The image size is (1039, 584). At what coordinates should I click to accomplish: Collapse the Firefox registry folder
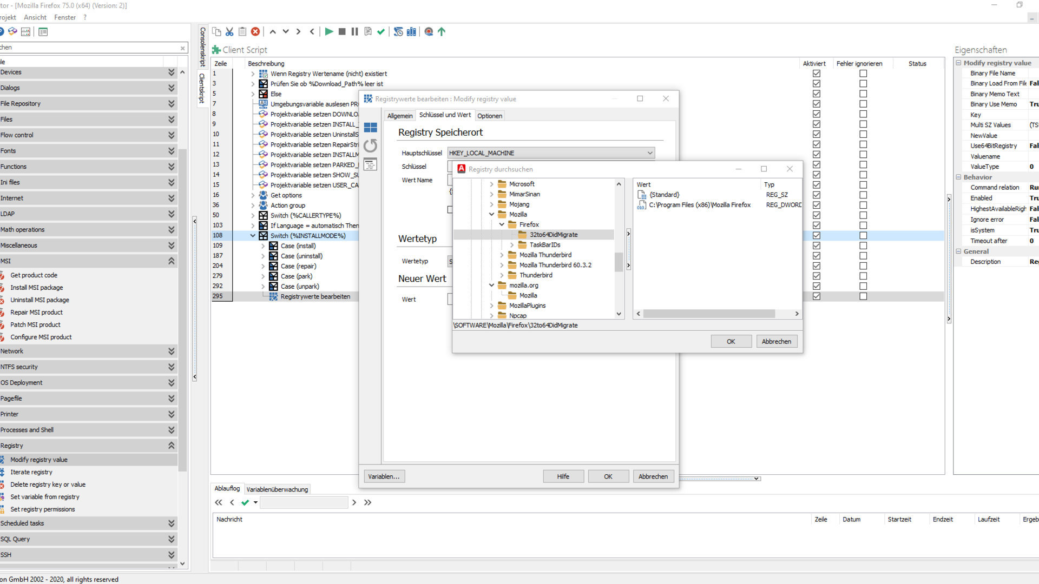pos(502,224)
